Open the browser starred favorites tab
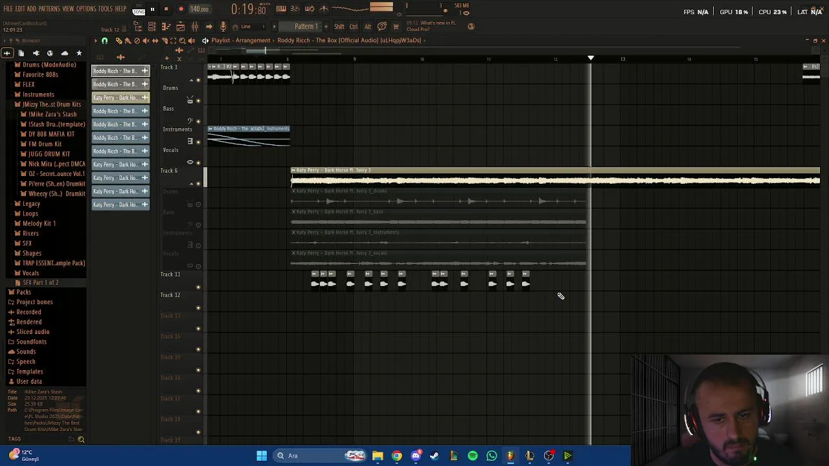Image resolution: width=829 pixels, height=466 pixels. point(79,53)
